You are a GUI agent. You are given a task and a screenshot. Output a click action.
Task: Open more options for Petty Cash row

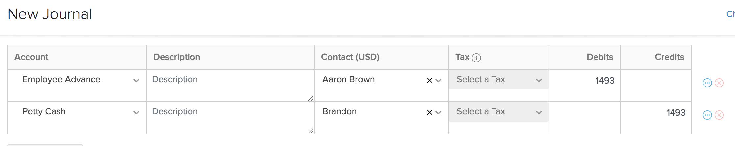tap(707, 115)
